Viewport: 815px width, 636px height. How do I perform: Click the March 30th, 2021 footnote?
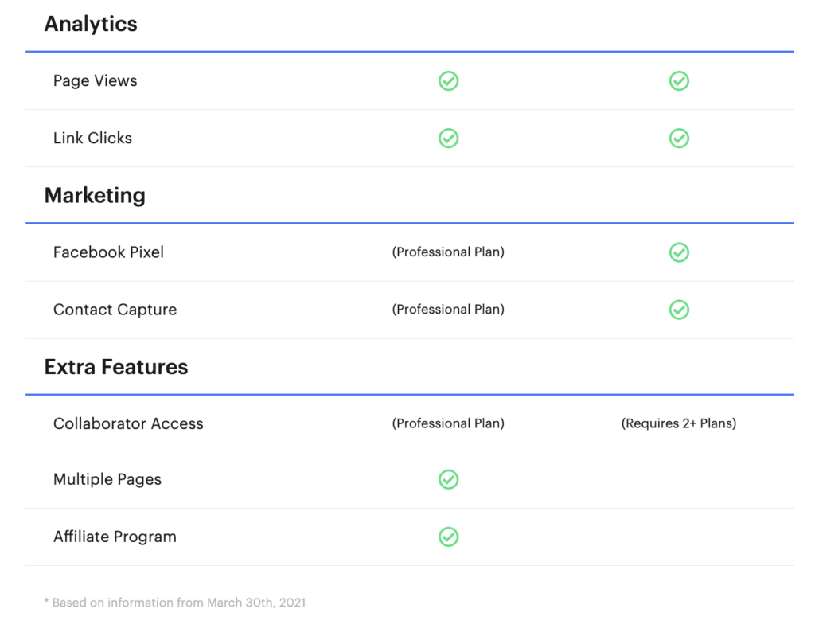point(175,603)
